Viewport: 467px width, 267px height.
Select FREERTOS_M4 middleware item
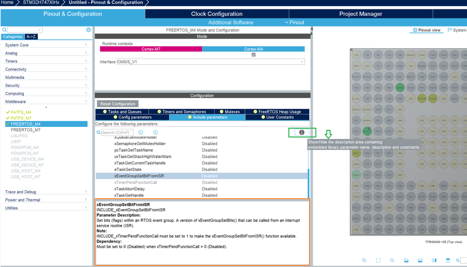46,124
